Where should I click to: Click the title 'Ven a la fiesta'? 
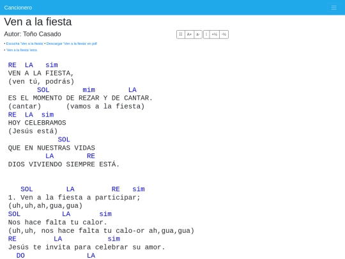tap(38, 22)
